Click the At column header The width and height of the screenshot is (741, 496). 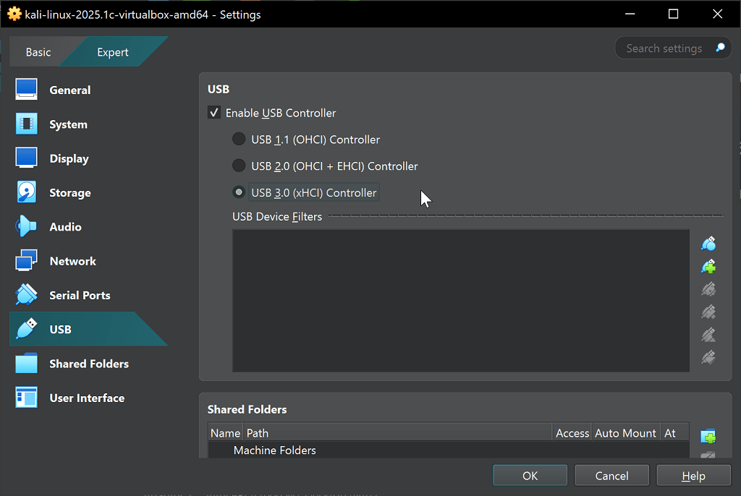pyautogui.click(x=674, y=432)
